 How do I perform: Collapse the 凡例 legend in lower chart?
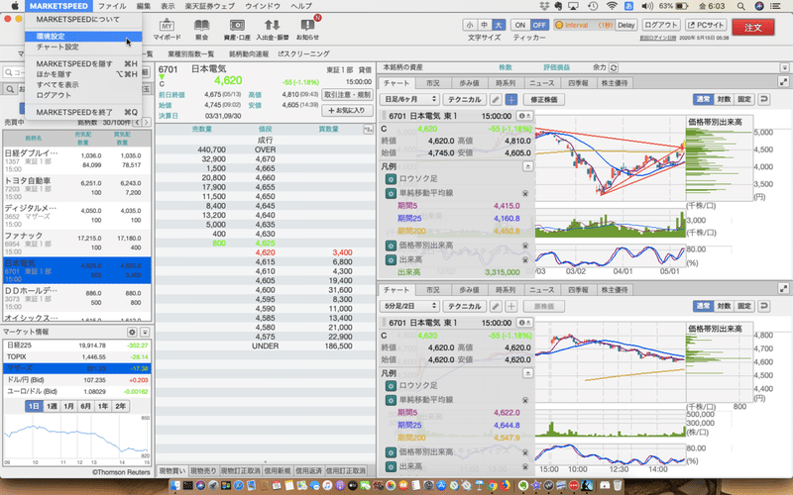pos(527,373)
